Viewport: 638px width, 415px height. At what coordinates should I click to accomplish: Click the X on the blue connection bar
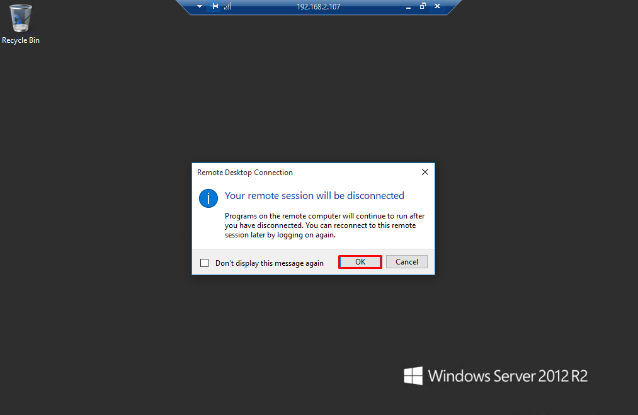[437, 6]
